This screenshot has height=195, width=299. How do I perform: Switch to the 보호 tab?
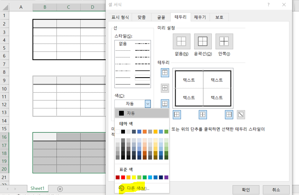coord(219,17)
